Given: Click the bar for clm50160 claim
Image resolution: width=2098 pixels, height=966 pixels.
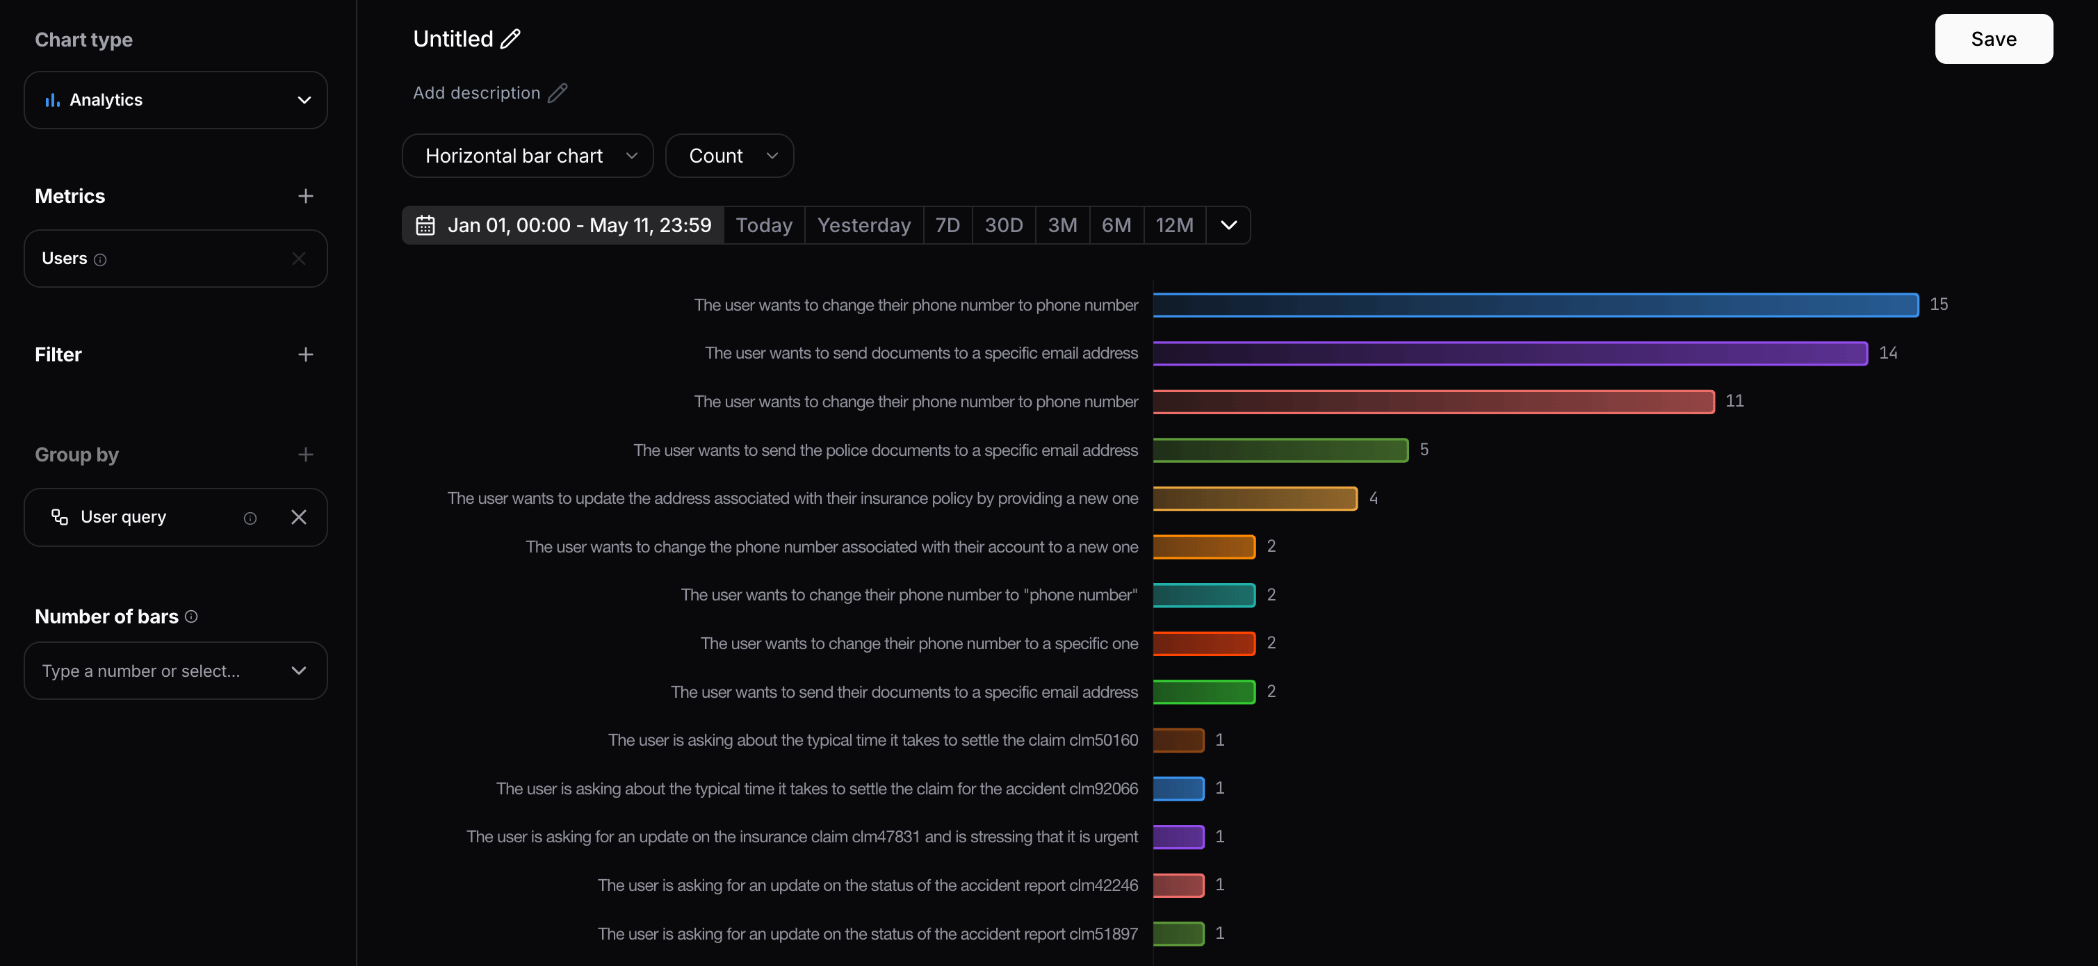Looking at the screenshot, I should (x=1178, y=740).
